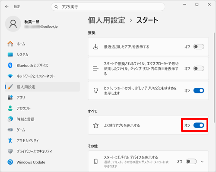Image resolution: width=216 pixels, height=172 pixels.
Task: Go to 個人用設定 breadcrumb link
Action: pyautogui.click(x=107, y=20)
